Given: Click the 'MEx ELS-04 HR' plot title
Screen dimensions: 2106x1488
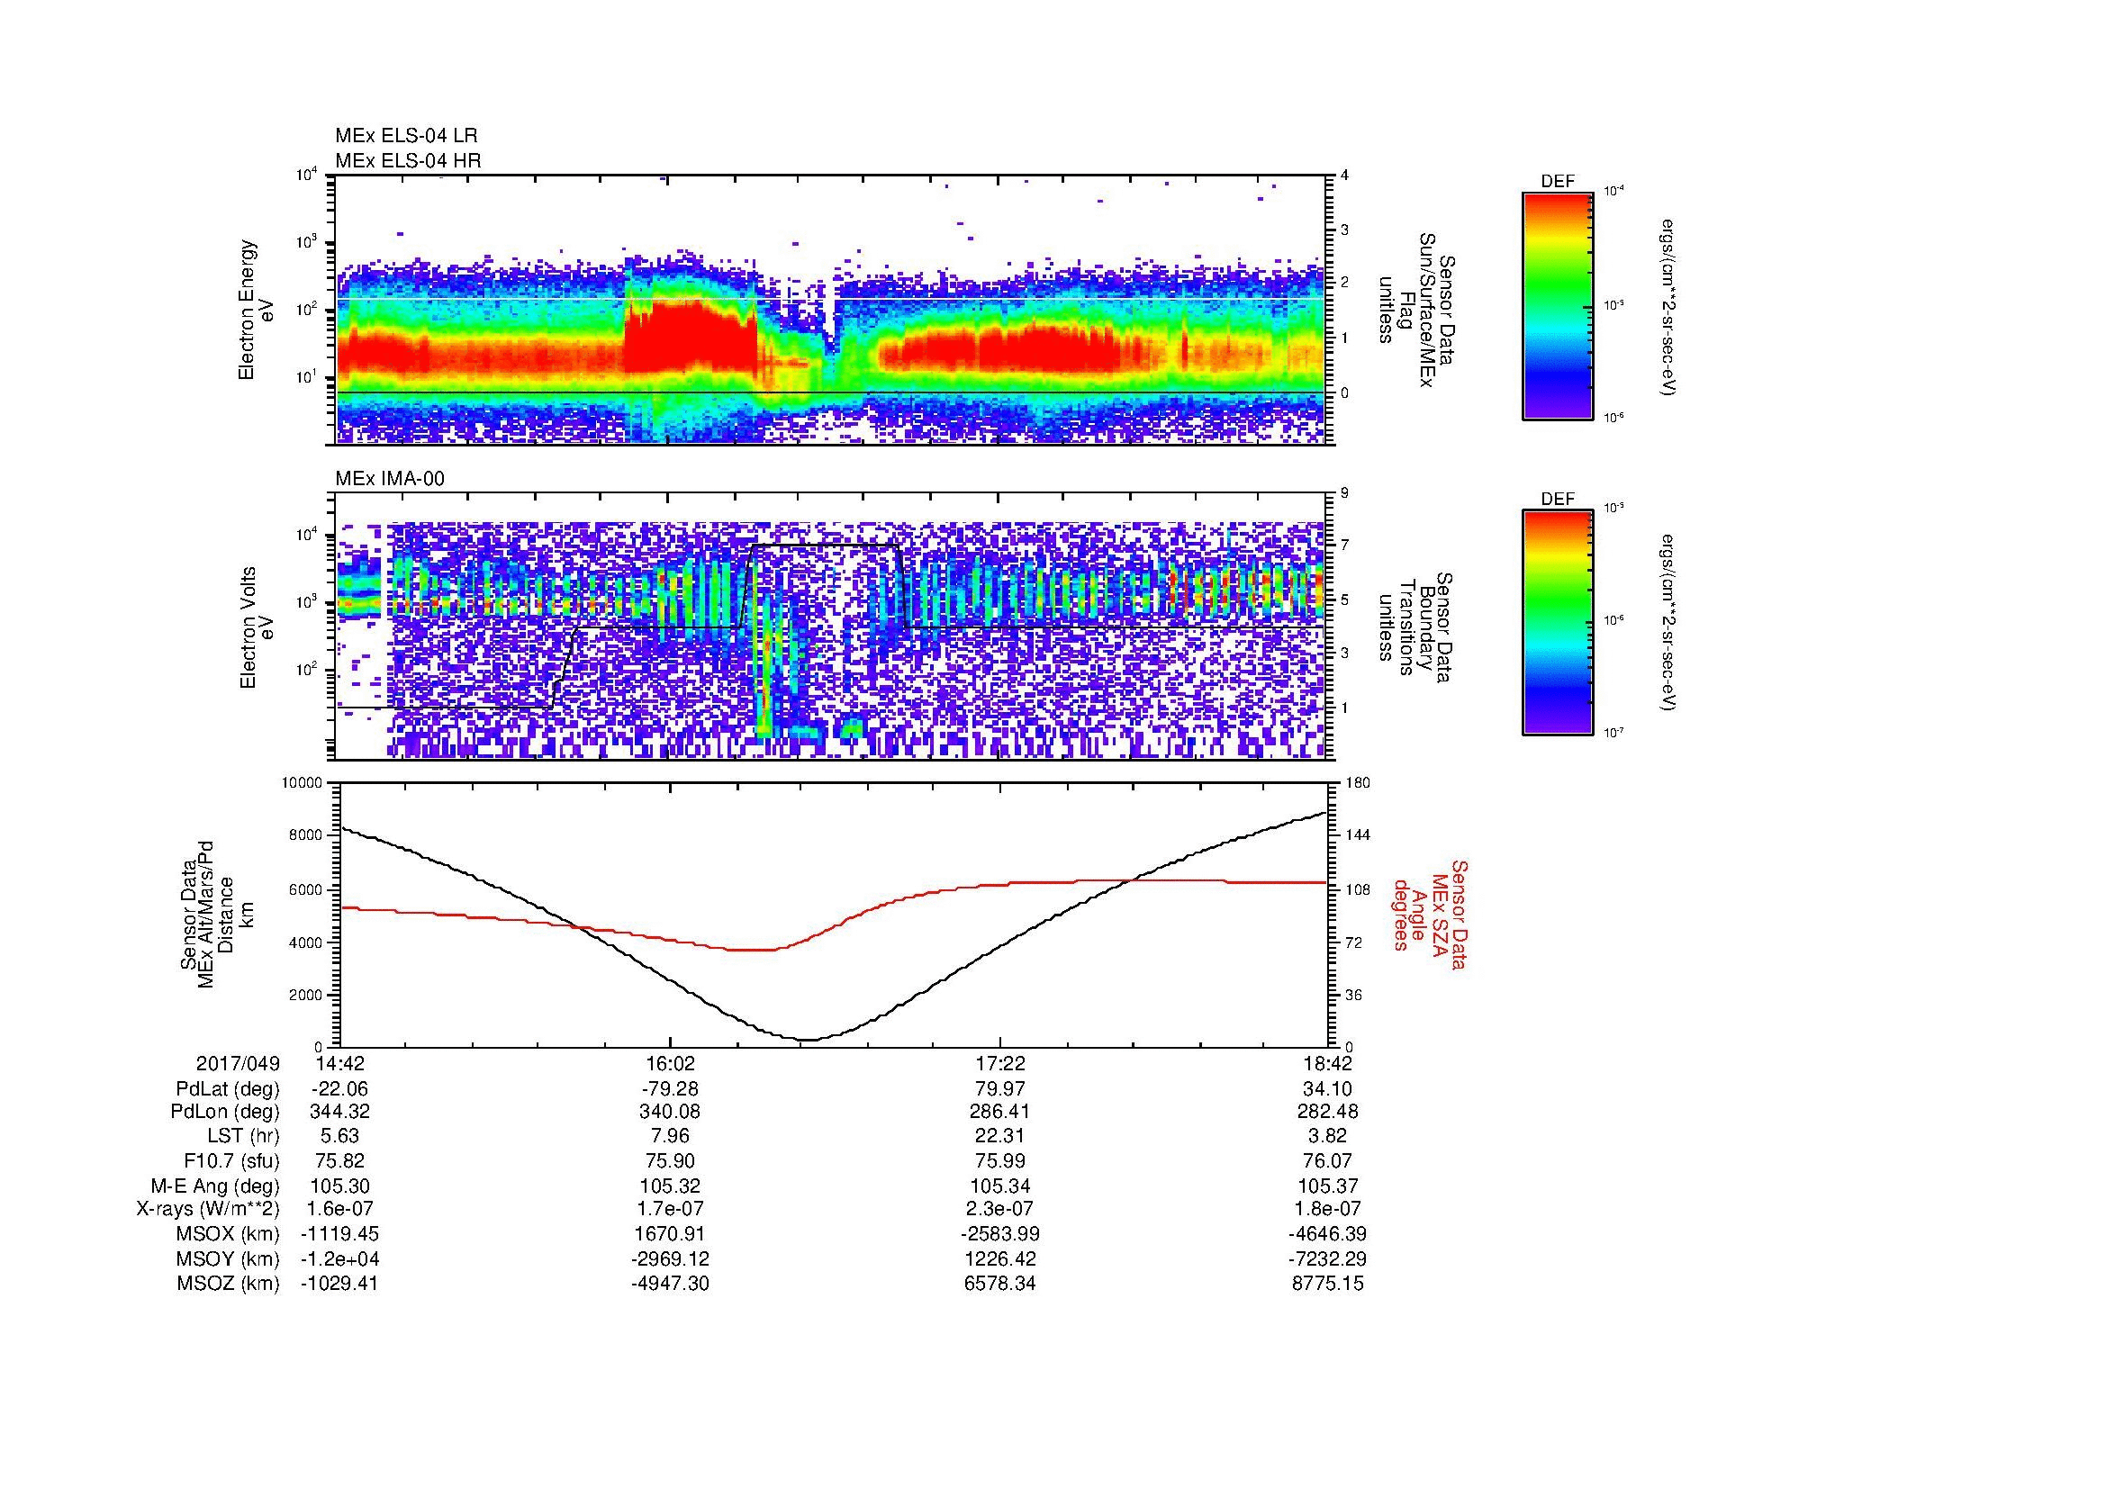Looking at the screenshot, I should [x=408, y=160].
